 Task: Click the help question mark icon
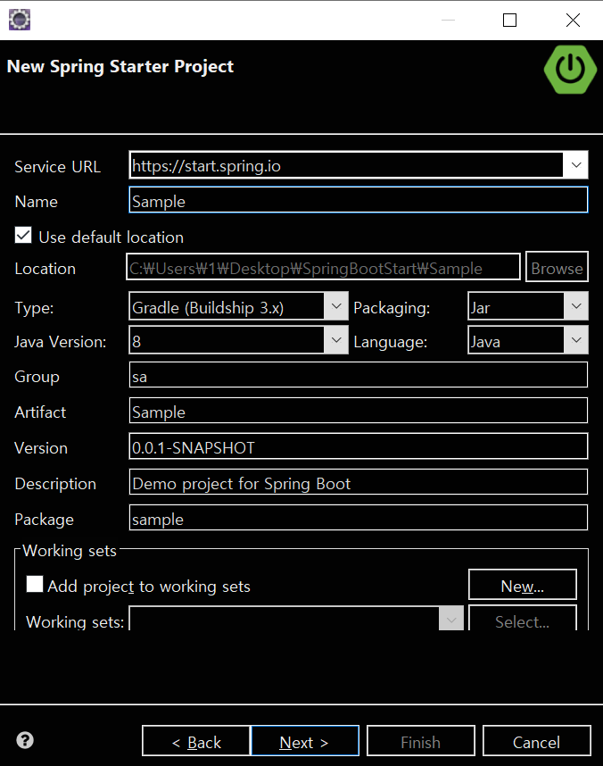click(x=25, y=740)
